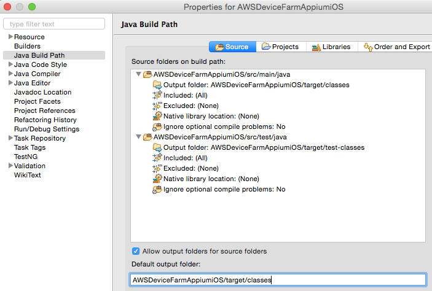Select Included: (All) under src/test/java

[185, 158]
